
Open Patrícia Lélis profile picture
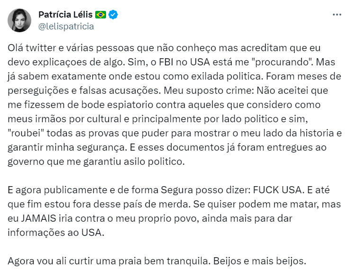[19, 20]
